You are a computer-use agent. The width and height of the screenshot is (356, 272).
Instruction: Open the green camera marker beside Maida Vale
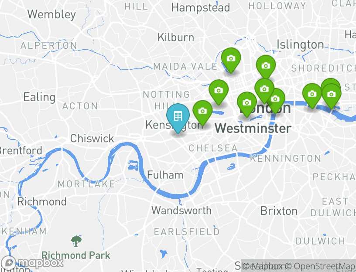[x=231, y=60]
